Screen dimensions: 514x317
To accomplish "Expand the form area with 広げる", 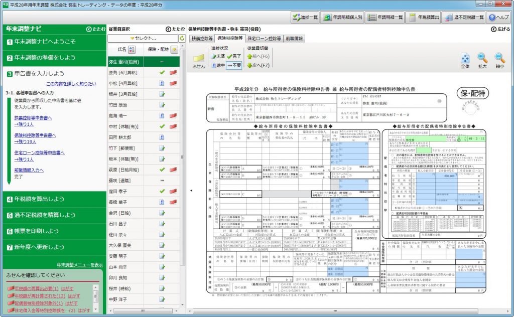I will point(500,29).
